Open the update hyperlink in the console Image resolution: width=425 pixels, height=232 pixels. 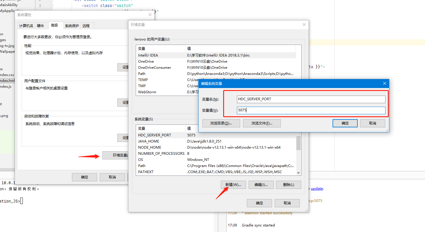pyautogui.click(x=317, y=188)
